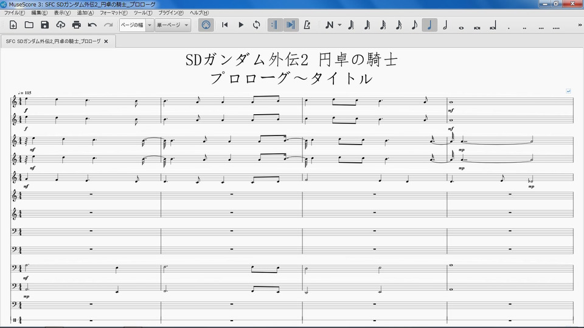584x328 pixels.
Task: Open the 編集(E) menu
Action: (39, 13)
